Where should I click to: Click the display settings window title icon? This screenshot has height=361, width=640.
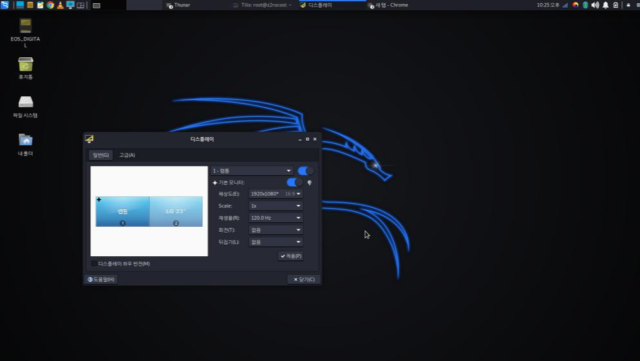coord(89,139)
